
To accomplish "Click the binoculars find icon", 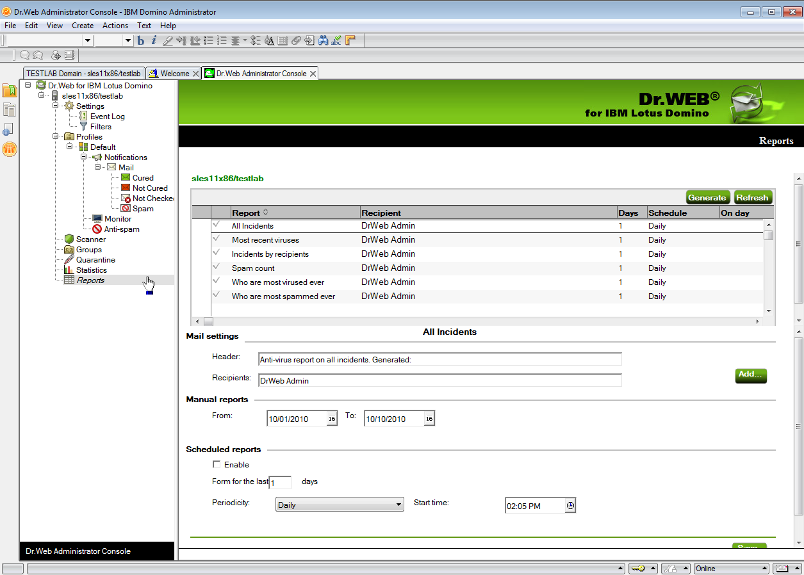I will (x=324, y=40).
